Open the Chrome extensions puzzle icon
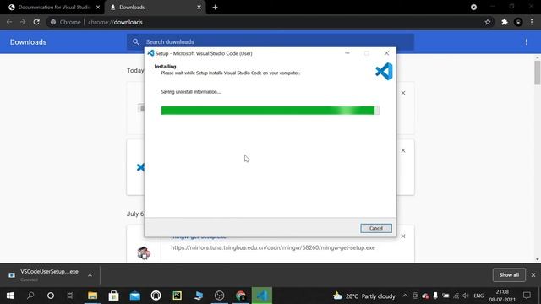This screenshot has height=304, width=541. pyautogui.click(x=505, y=22)
